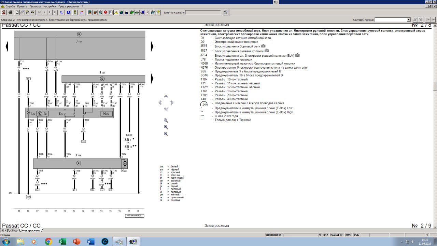Go to next diagram via upper right triangle
Screen dimensions: 437x246
pos(152,46)
